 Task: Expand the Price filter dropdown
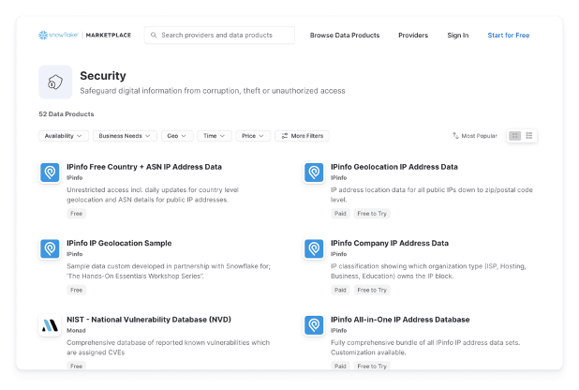(x=253, y=136)
